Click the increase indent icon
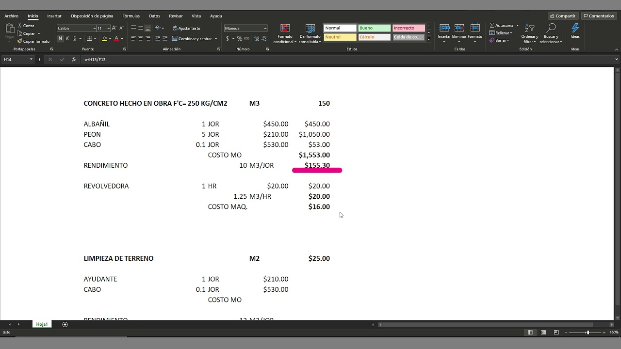The height and width of the screenshot is (349, 621). point(165,38)
